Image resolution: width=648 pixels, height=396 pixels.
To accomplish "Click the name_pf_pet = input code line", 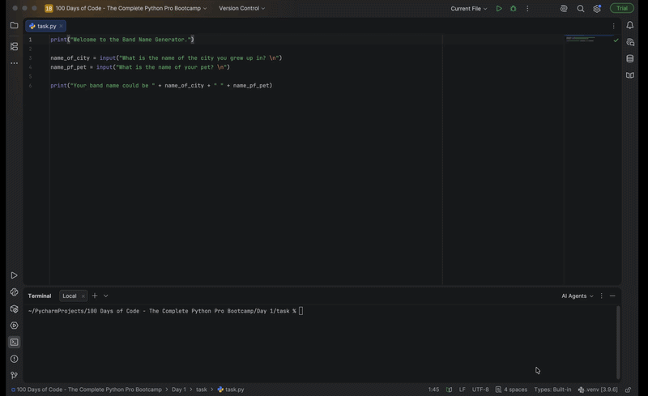I will pos(140,67).
